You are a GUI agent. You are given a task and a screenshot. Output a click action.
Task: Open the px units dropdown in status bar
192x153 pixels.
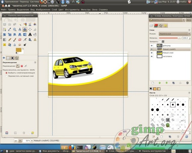coord(18,141)
